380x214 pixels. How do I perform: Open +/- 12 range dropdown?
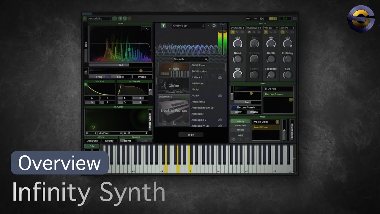click(x=135, y=133)
